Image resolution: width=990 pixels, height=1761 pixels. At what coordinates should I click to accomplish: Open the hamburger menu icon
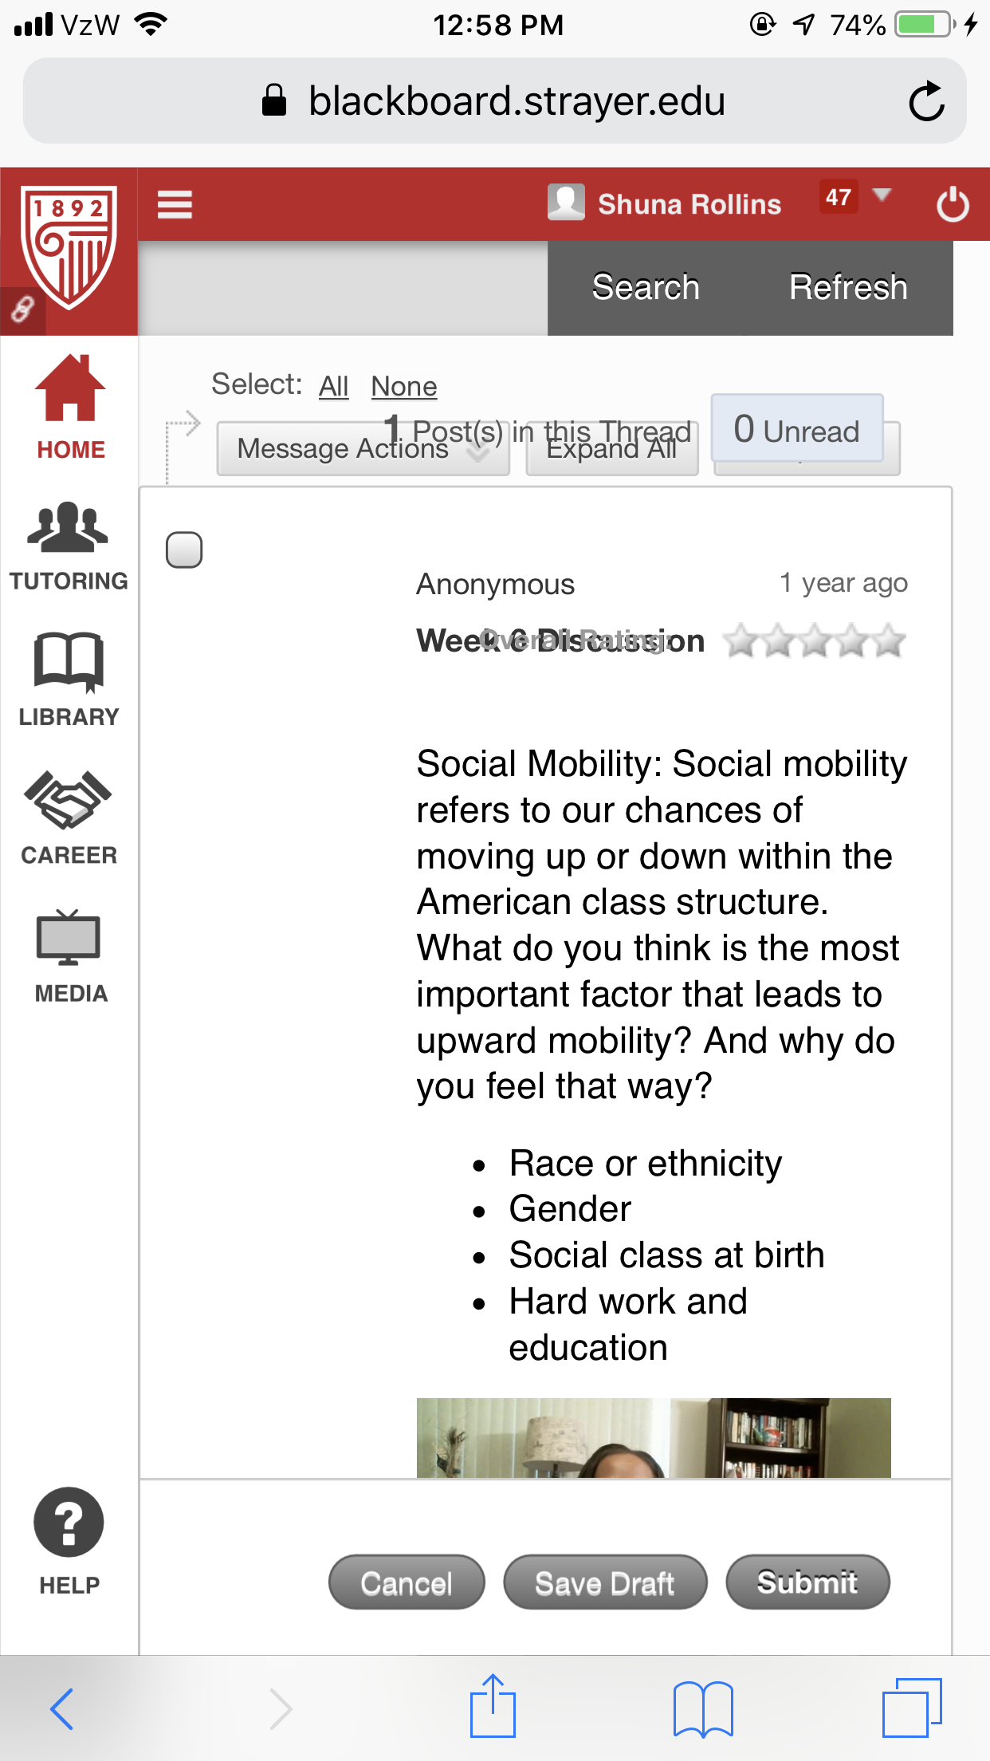point(175,204)
